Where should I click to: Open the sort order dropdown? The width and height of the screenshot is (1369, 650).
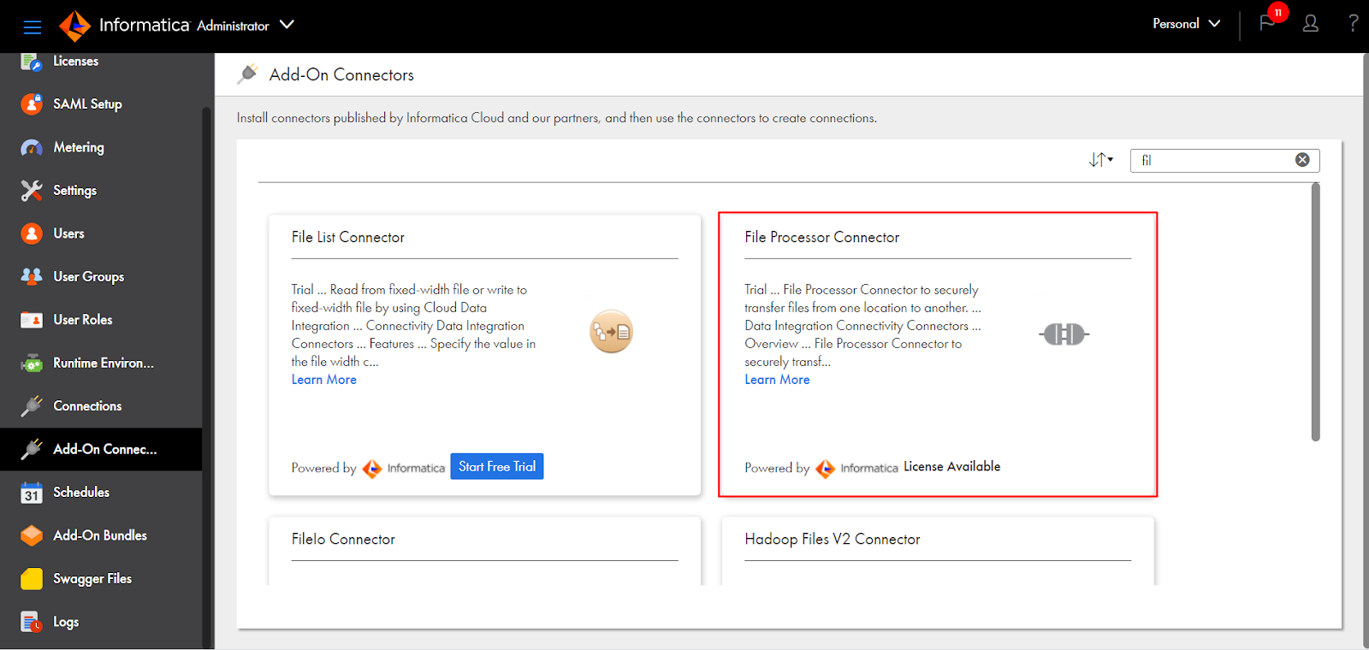click(1100, 160)
